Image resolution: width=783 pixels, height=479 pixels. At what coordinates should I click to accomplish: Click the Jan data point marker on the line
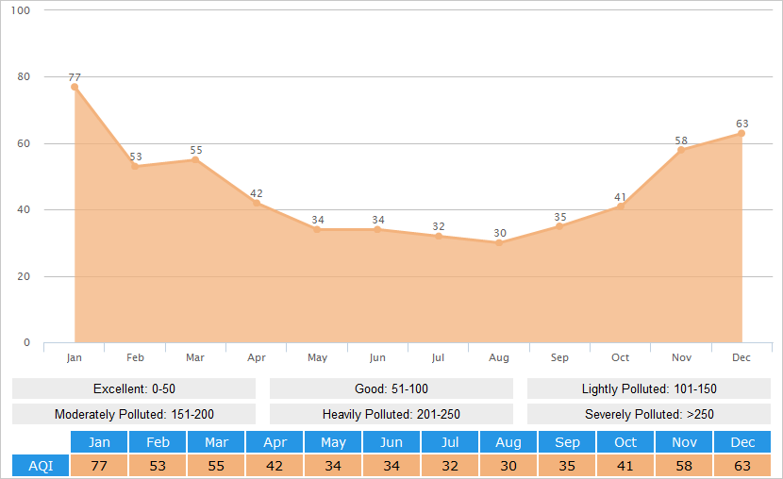tap(75, 87)
